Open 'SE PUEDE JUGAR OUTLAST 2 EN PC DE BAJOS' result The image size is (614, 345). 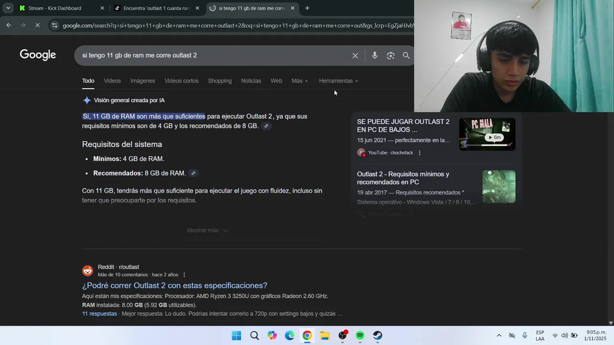(x=403, y=126)
